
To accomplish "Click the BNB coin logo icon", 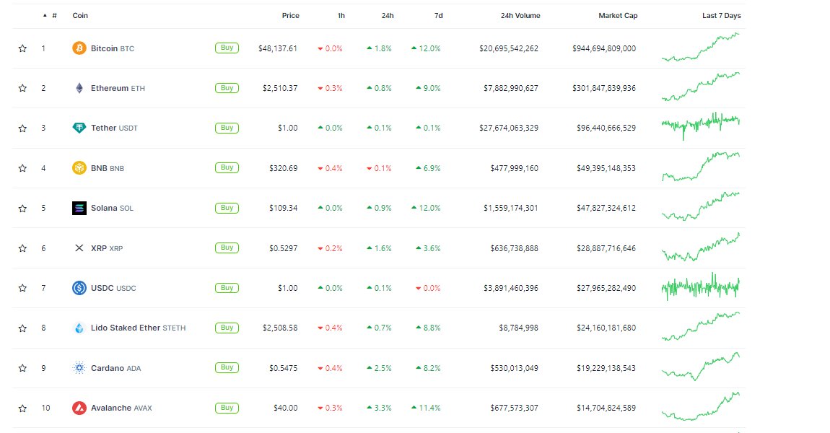I will pyautogui.click(x=79, y=168).
